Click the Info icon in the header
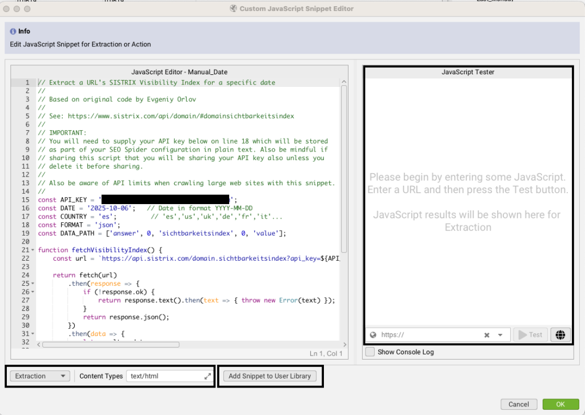 click(13, 31)
